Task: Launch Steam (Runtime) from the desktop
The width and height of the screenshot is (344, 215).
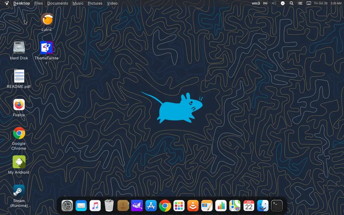Action: [x=19, y=190]
